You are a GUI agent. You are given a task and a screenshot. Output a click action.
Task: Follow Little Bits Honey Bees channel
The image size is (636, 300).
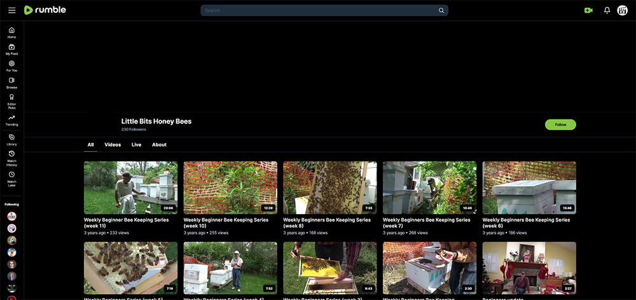pos(560,125)
